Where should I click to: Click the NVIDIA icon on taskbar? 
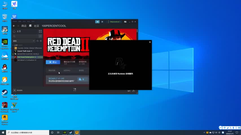(65, 132)
